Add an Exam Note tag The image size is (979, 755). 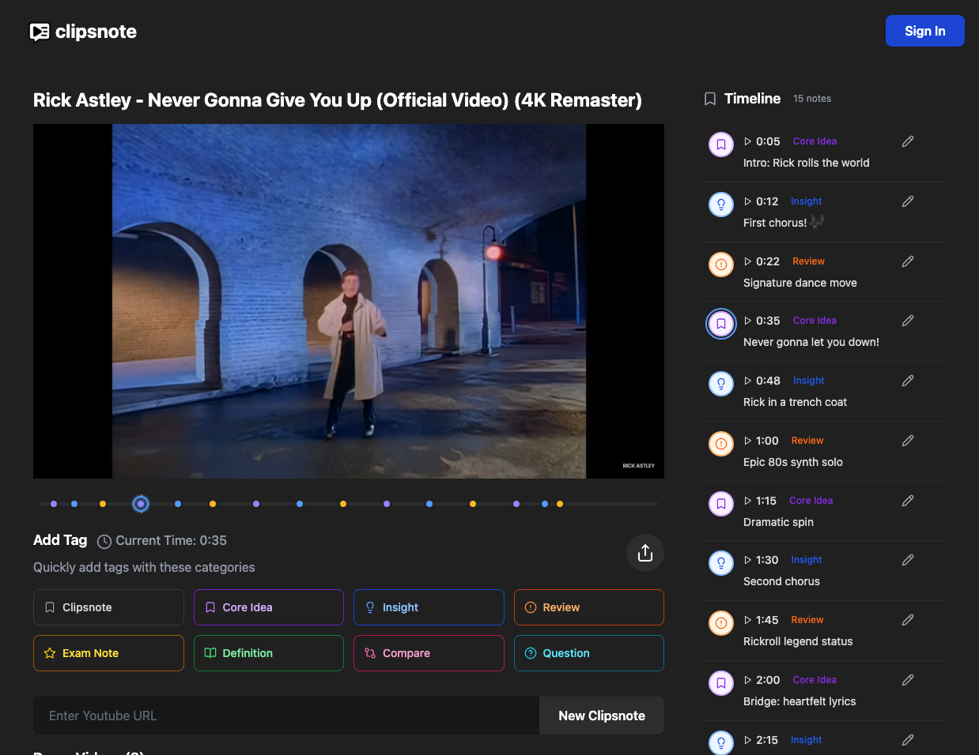point(108,653)
